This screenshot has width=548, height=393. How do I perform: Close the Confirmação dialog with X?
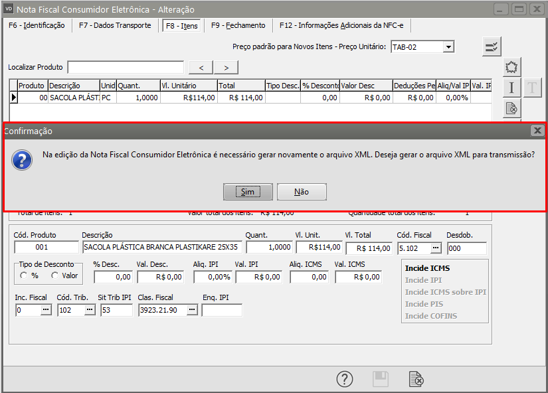[x=537, y=131]
